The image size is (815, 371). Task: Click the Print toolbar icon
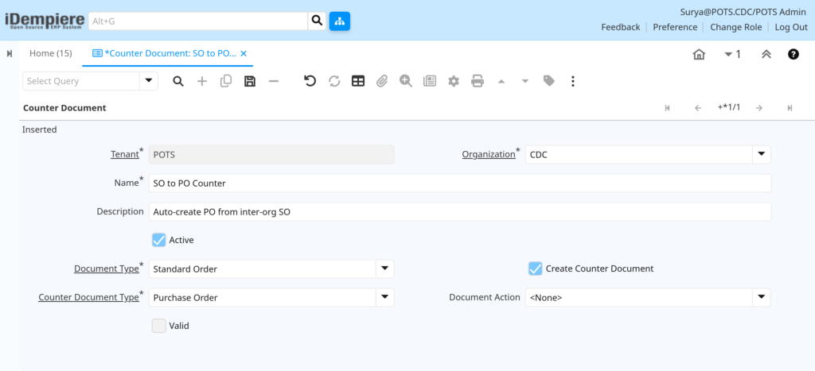point(478,81)
